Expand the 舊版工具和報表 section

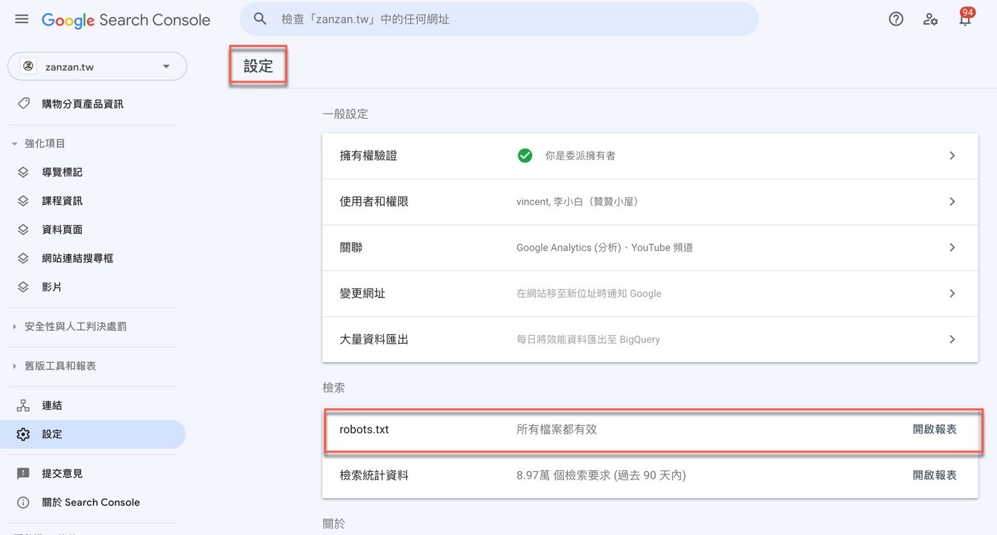click(14, 366)
